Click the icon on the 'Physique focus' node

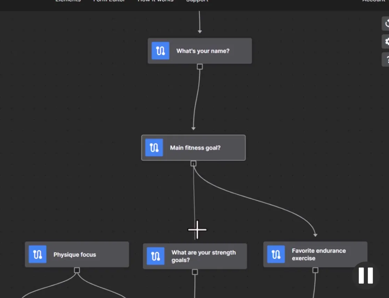point(37,254)
